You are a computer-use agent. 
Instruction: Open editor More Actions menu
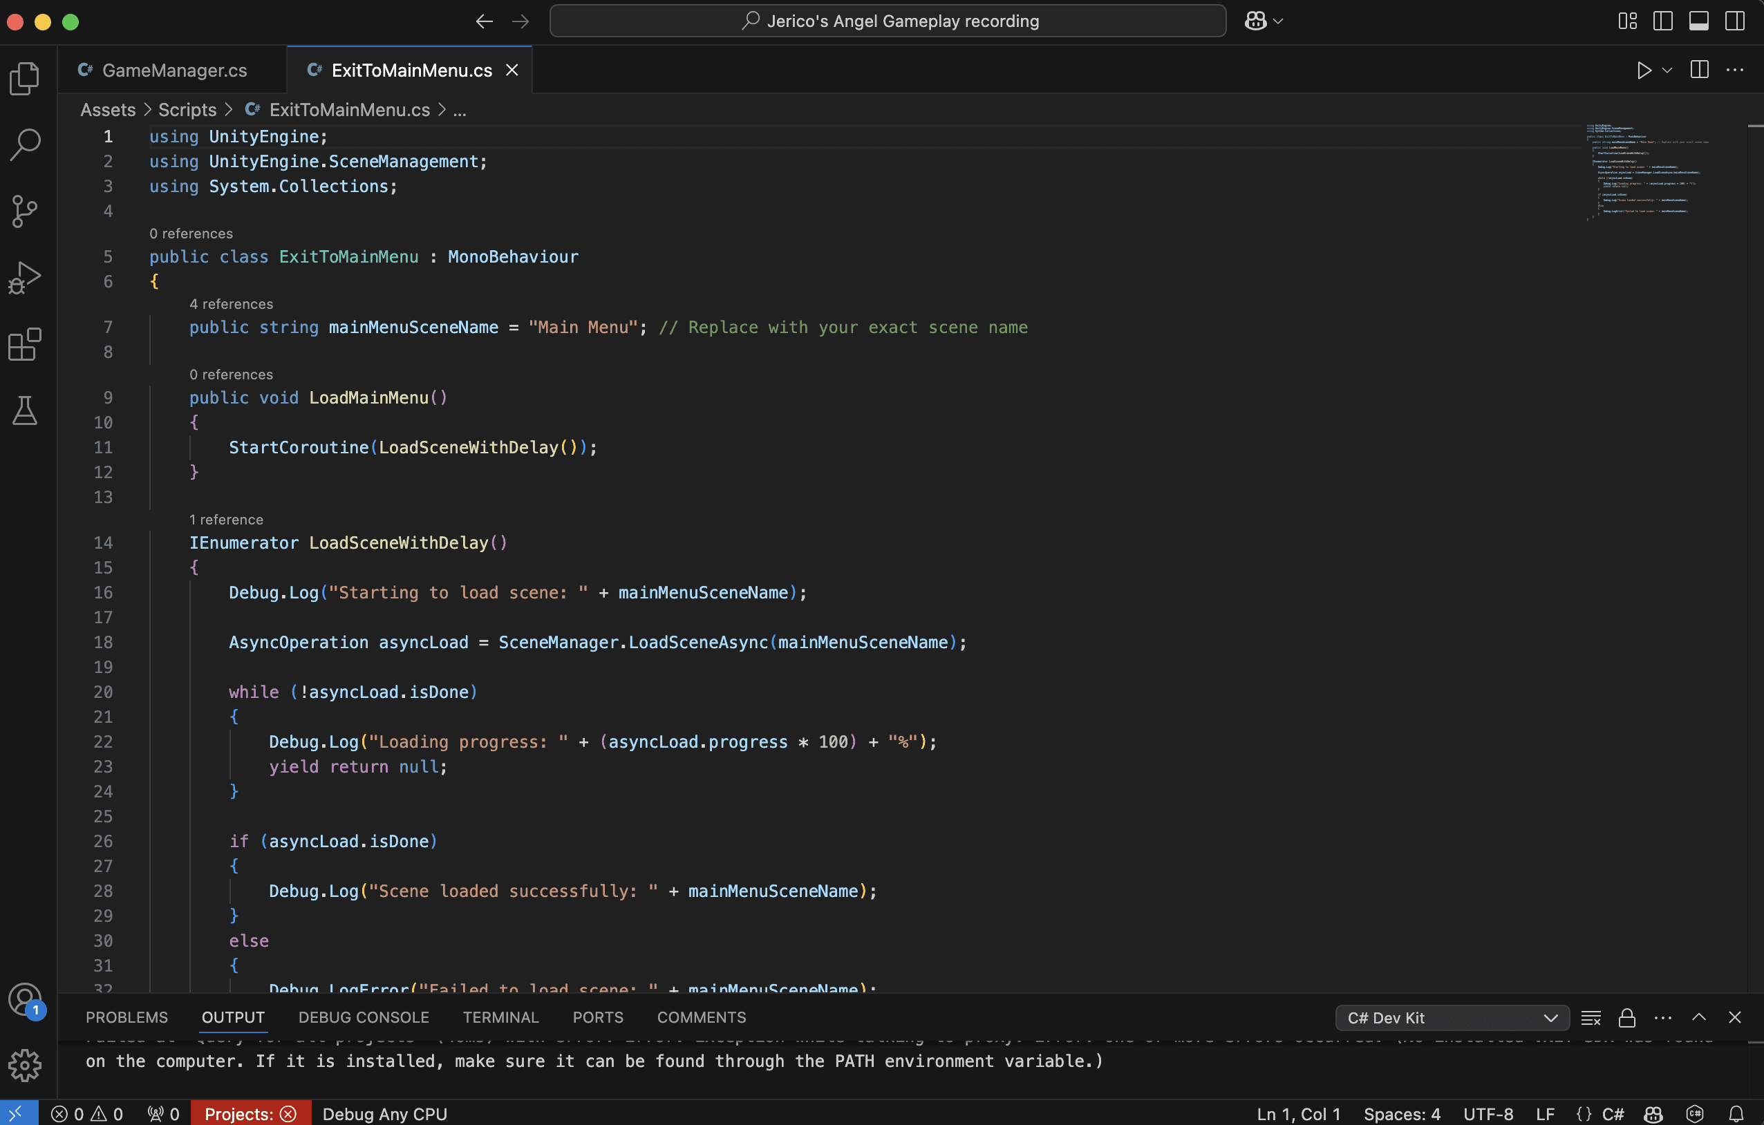click(1735, 70)
